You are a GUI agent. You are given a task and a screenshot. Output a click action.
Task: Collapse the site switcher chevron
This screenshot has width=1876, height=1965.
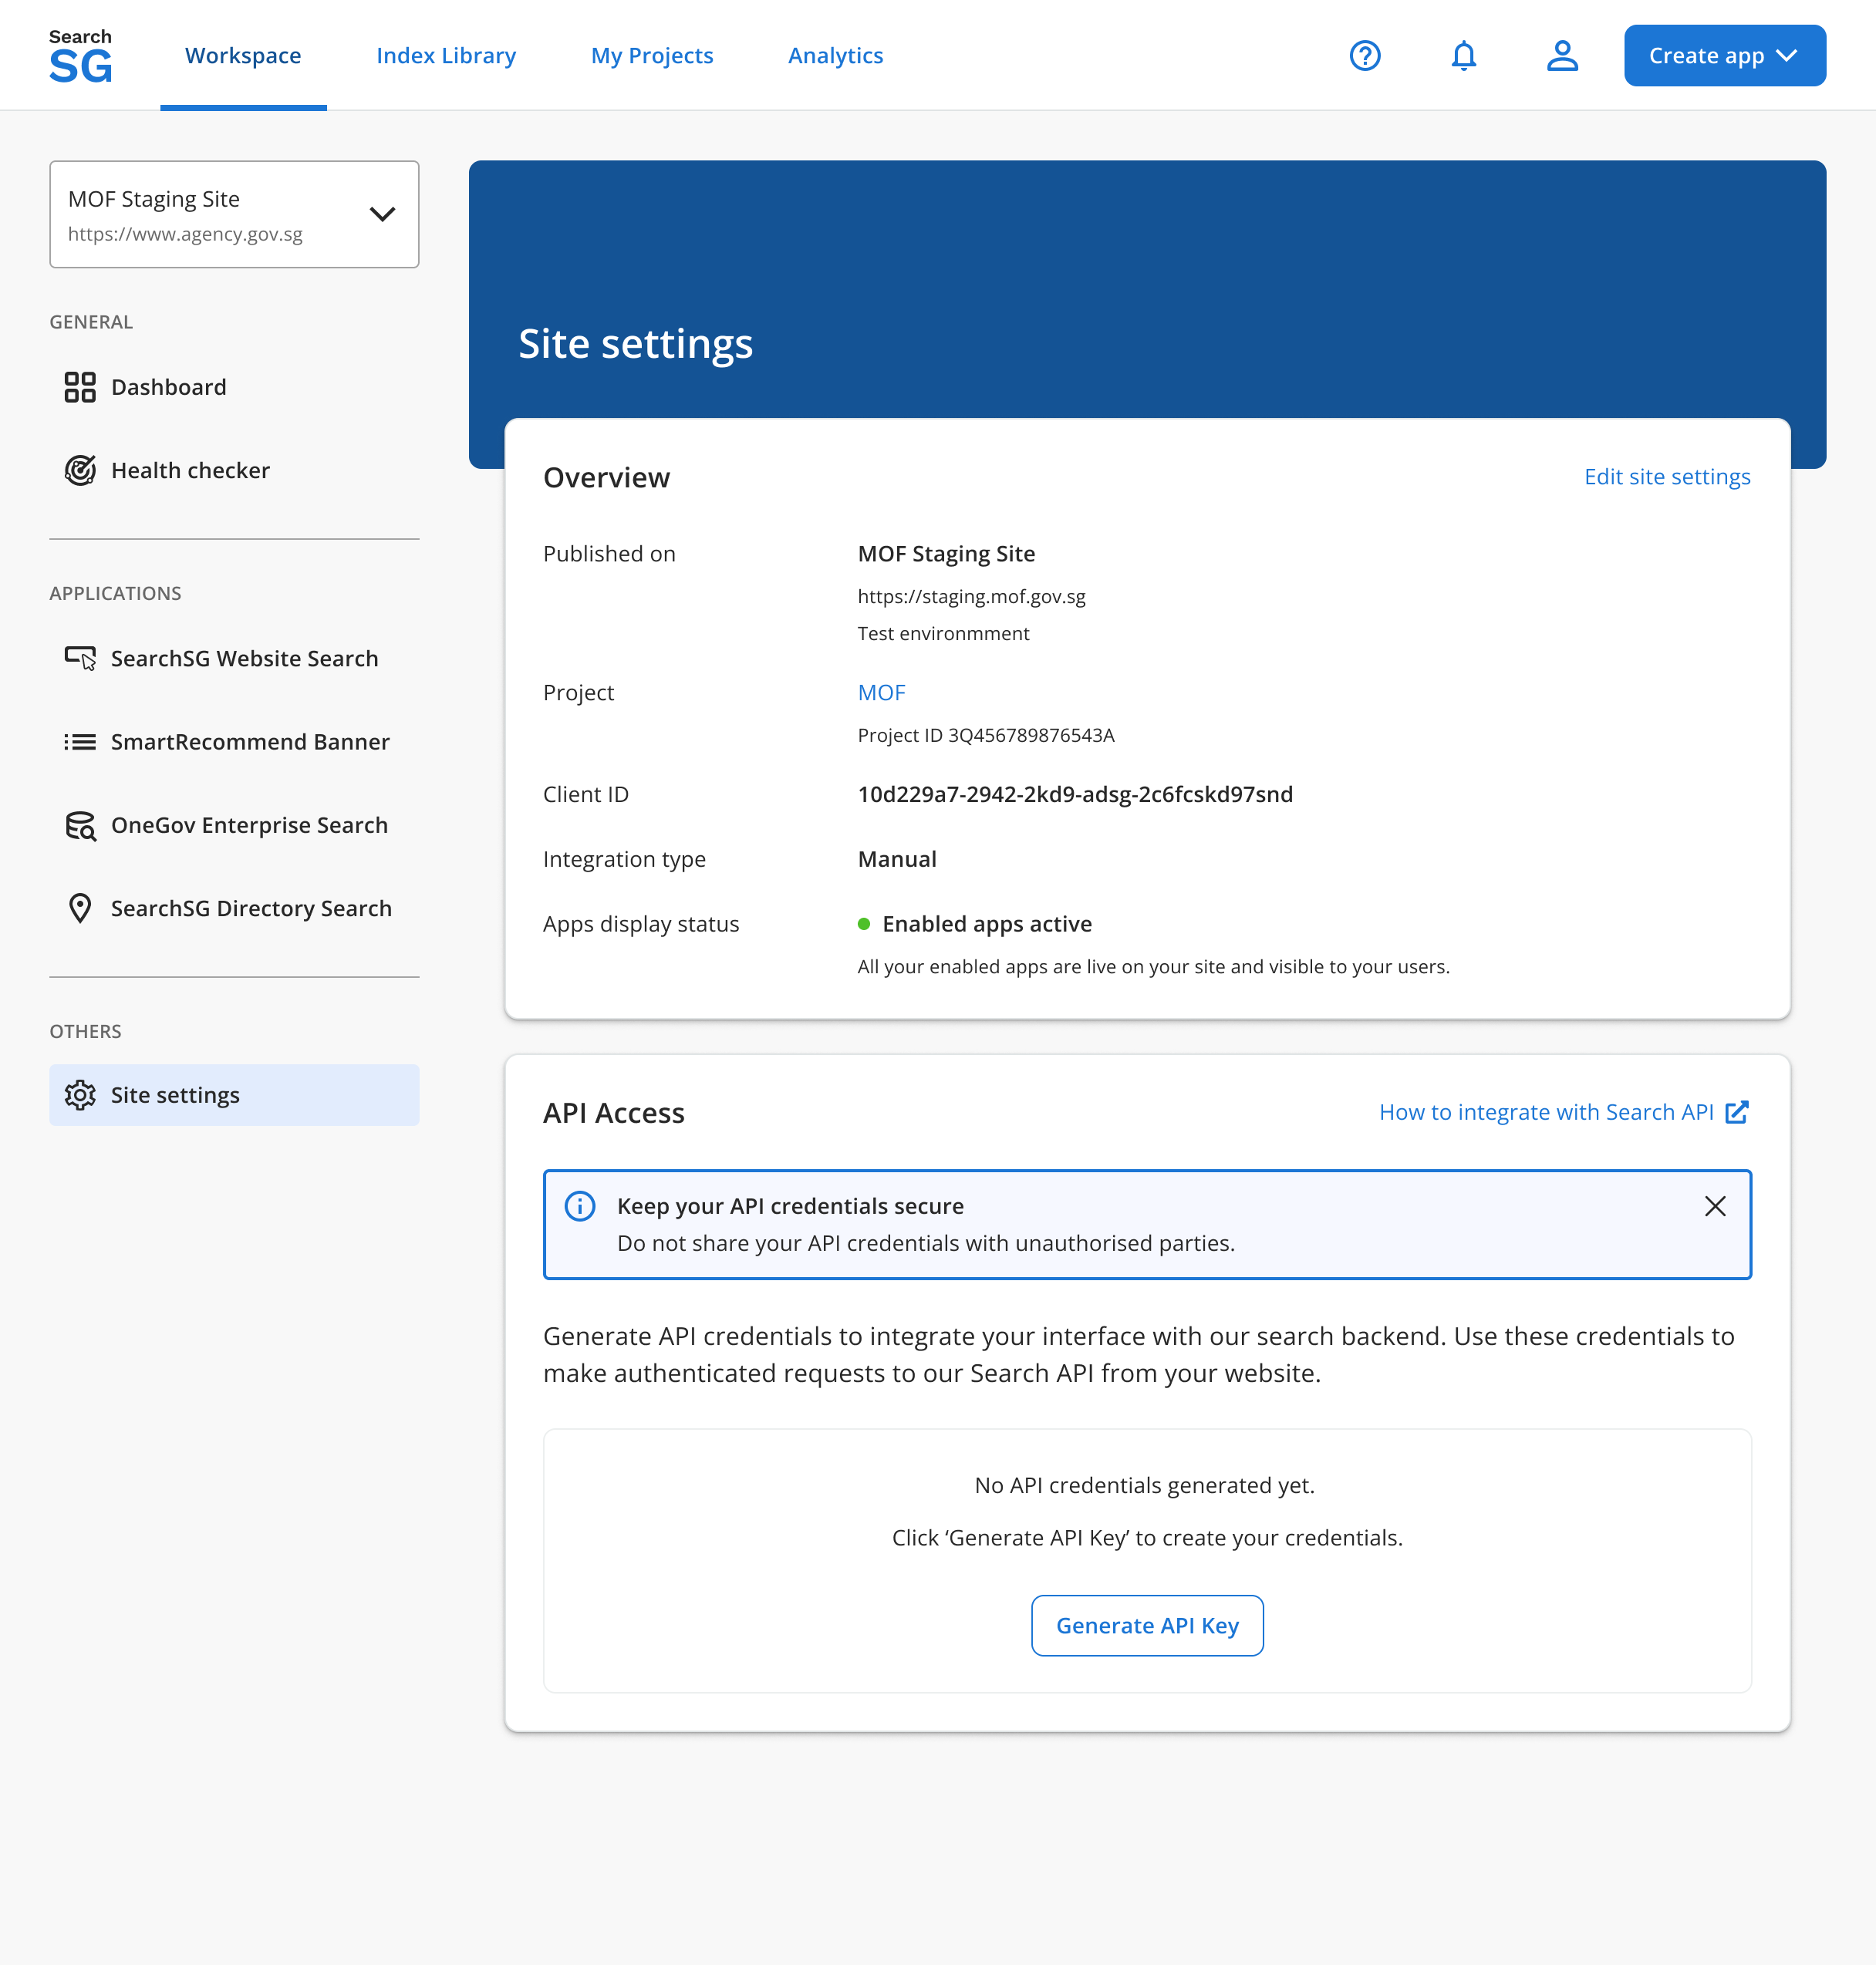click(x=382, y=214)
